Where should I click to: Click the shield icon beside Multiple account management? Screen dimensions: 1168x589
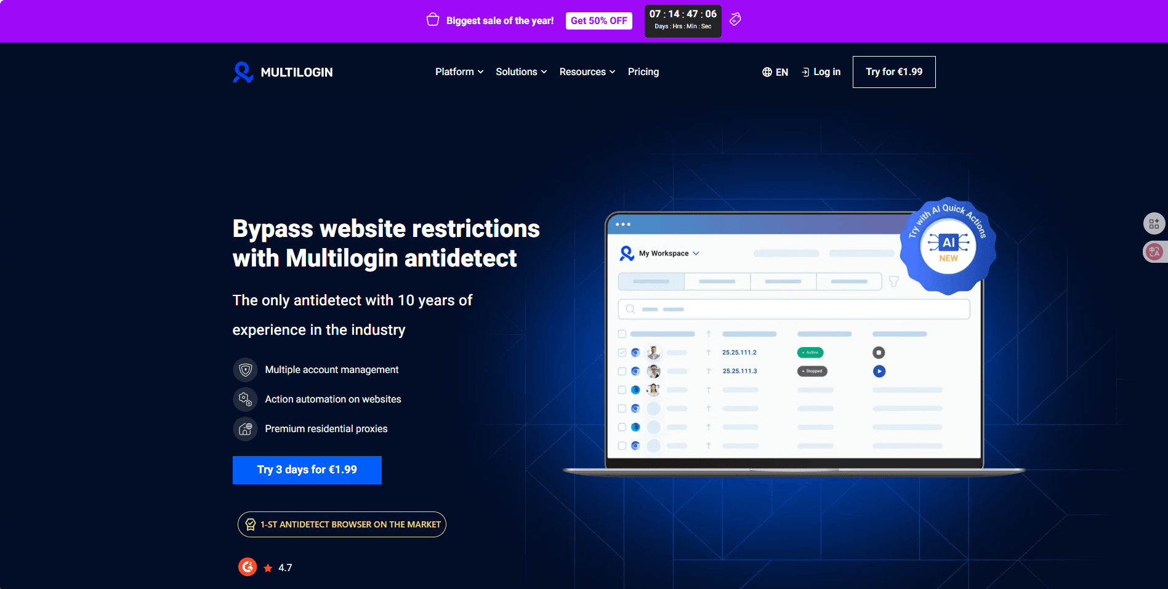tap(245, 369)
